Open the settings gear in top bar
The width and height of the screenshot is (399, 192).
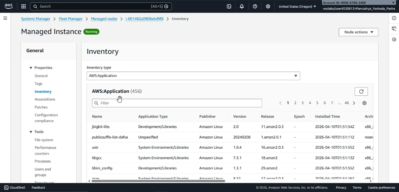coord(268,6)
